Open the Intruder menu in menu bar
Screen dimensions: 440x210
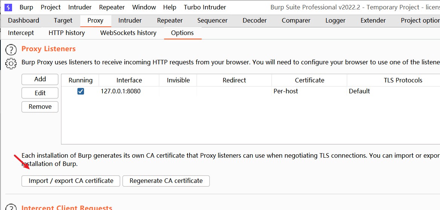[80, 7]
